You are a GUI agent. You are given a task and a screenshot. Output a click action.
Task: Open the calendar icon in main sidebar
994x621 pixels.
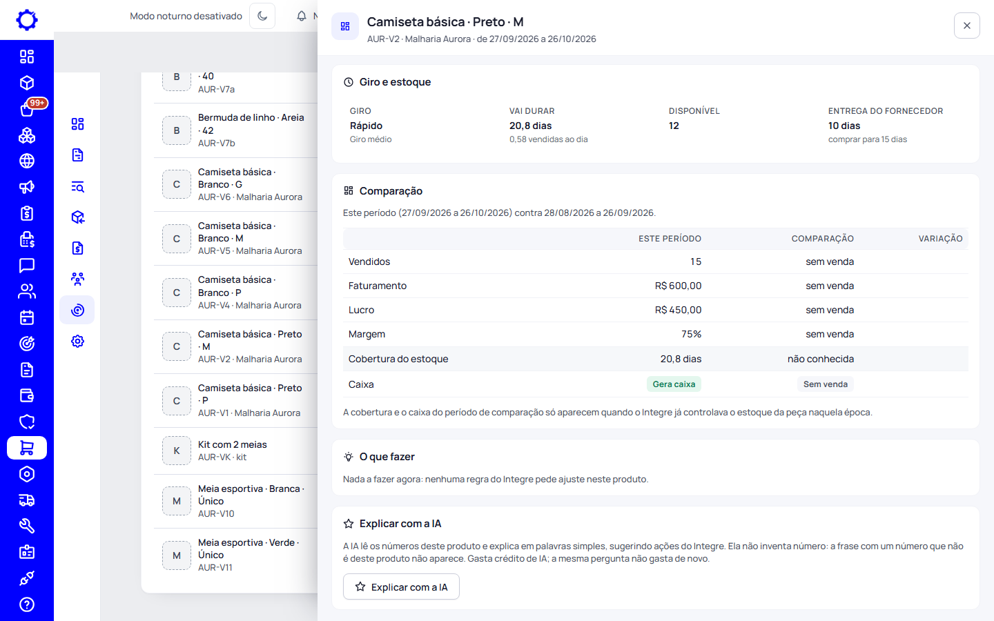coord(27,317)
